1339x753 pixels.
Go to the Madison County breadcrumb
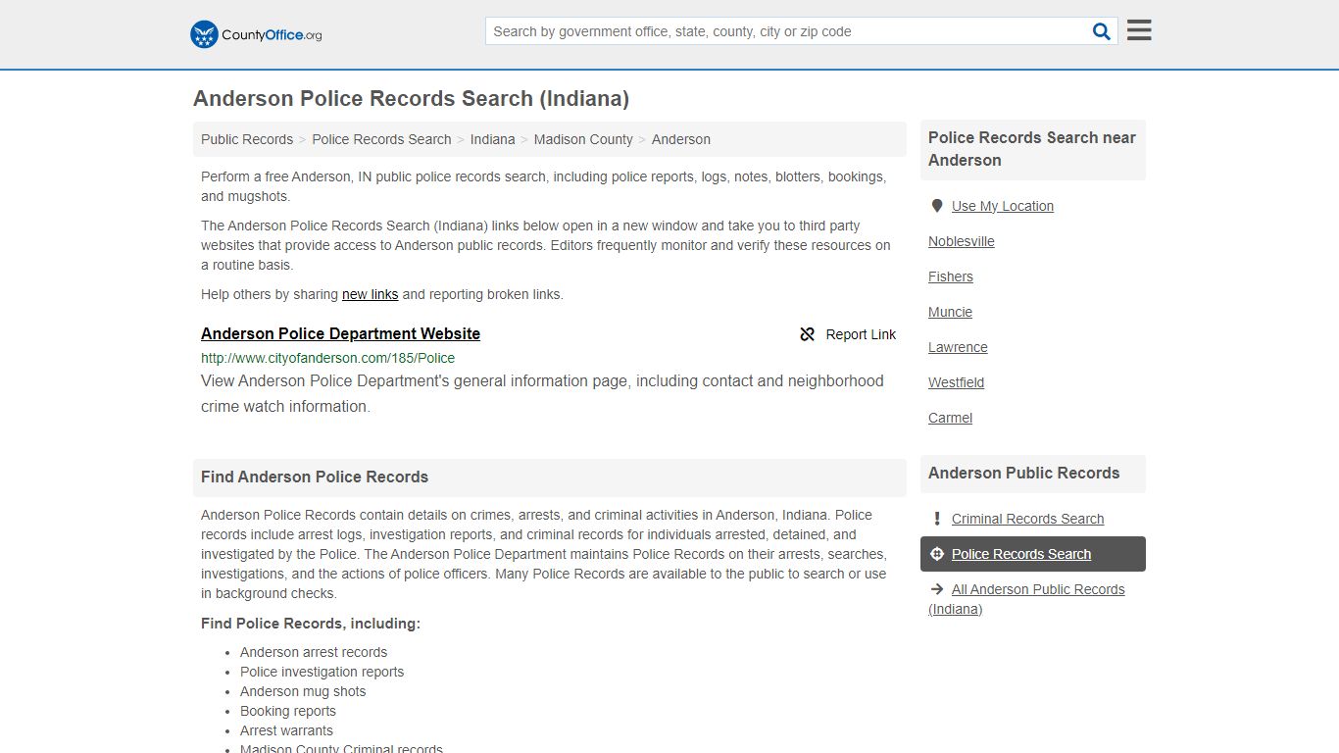tap(583, 139)
